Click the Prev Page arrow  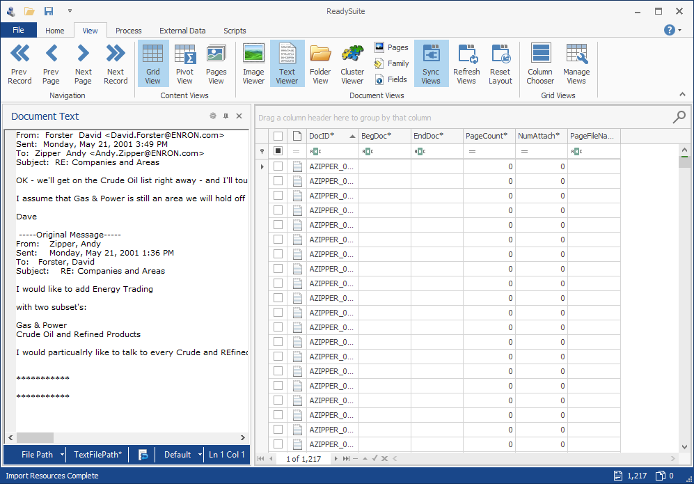[x=51, y=64]
